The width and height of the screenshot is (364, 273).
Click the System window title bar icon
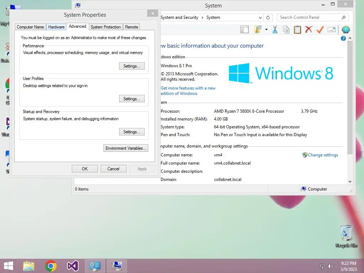(78, 5)
